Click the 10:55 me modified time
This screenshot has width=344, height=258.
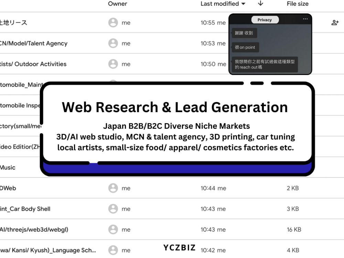pos(213,23)
